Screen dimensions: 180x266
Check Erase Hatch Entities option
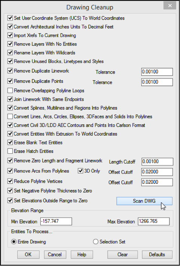[10, 151]
